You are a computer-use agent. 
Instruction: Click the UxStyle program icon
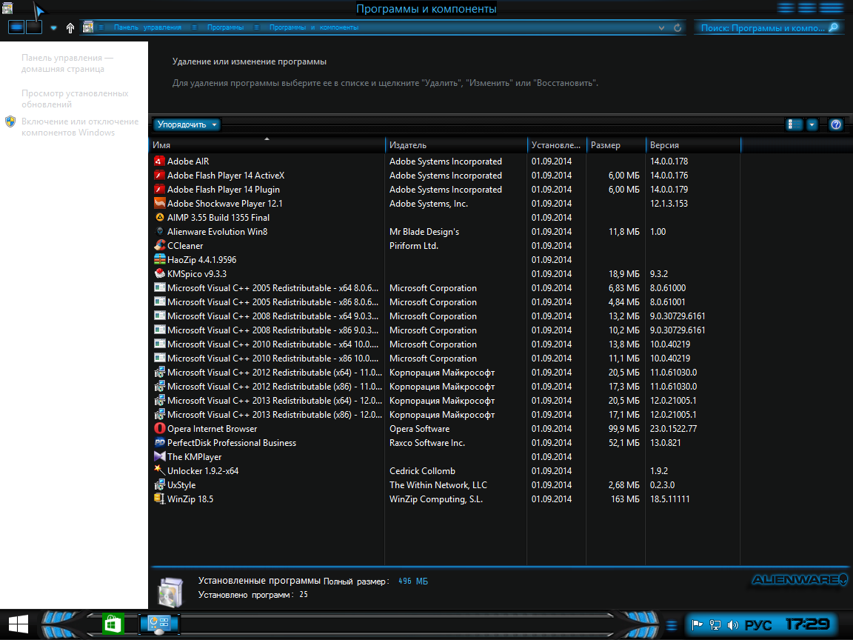point(159,485)
